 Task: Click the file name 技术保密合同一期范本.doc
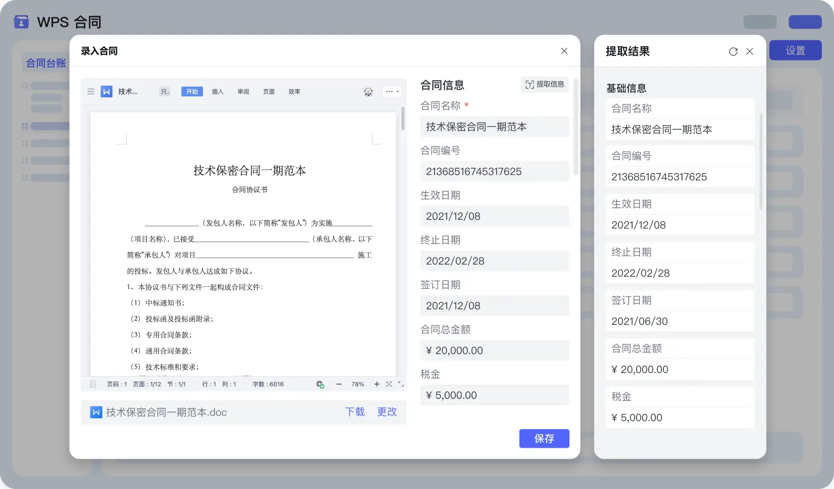click(166, 412)
